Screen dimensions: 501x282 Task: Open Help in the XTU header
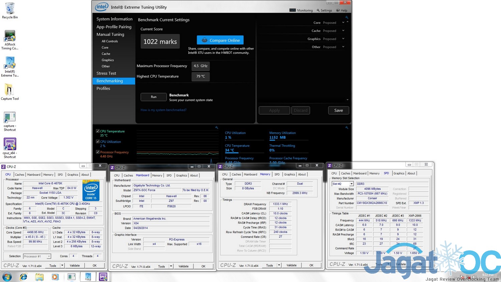point(342,10)
